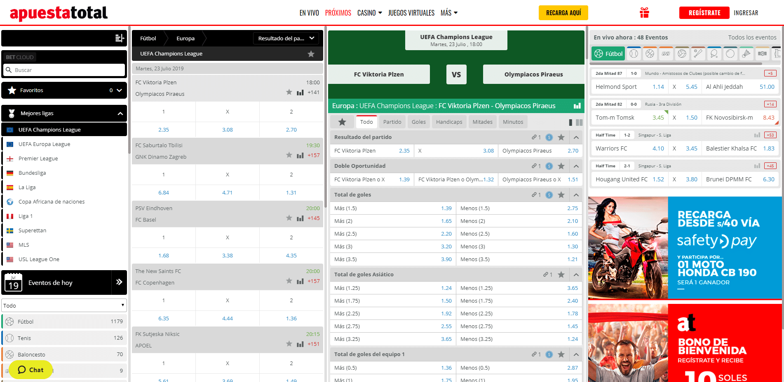Favorite the UEFA Champions League header star
This screenshot has width=784, height=382.
[x=311, y=54]
